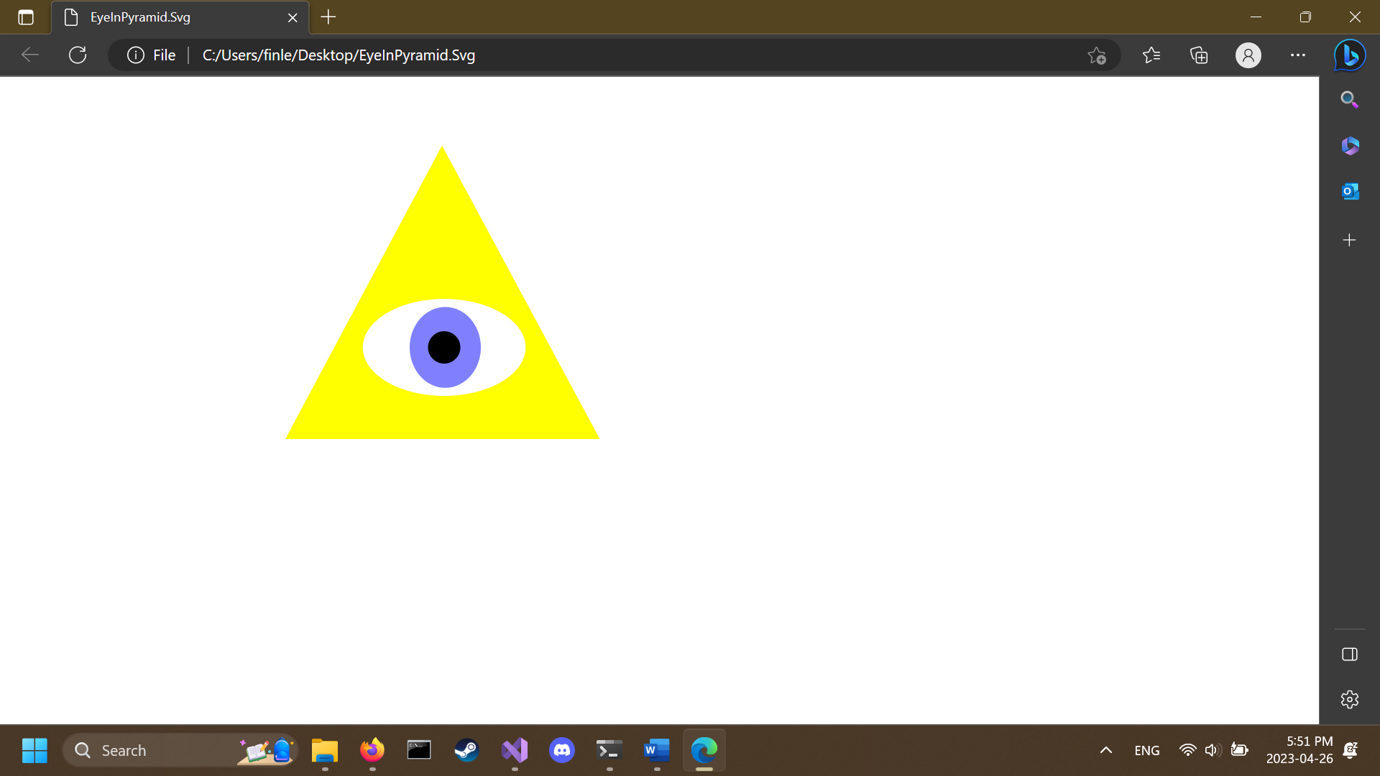The image size is (1380, 776).
Task: Open Bing chat sidebar button
Action: pyautogui.click(x=1349, y=55)
